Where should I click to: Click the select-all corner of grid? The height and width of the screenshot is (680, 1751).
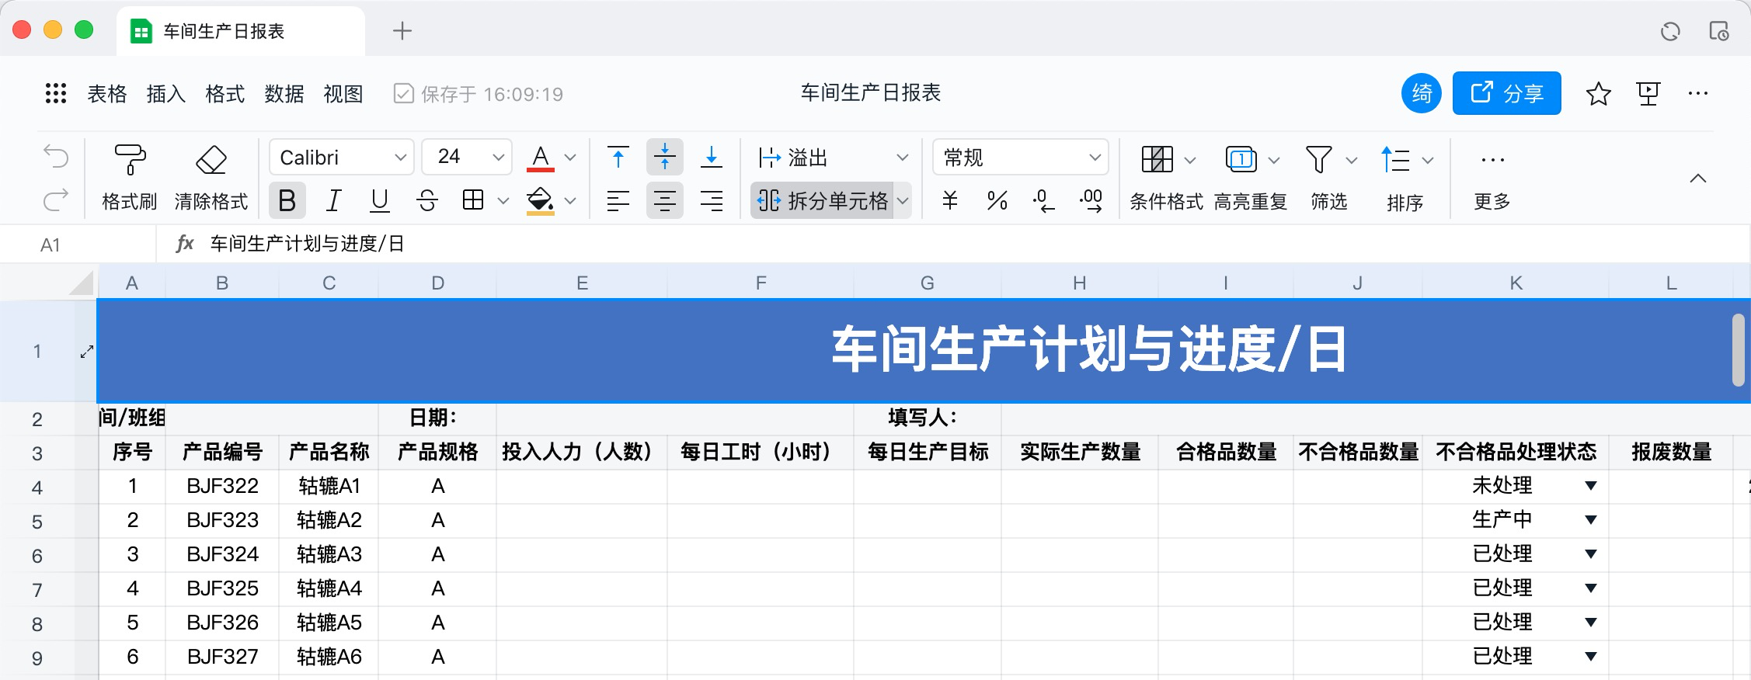[82, 283]
